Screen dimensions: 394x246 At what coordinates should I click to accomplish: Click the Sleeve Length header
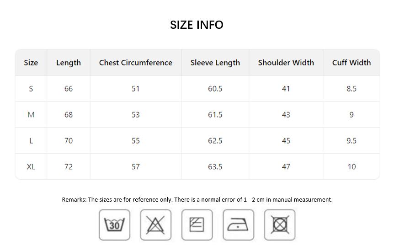[215, 63]
